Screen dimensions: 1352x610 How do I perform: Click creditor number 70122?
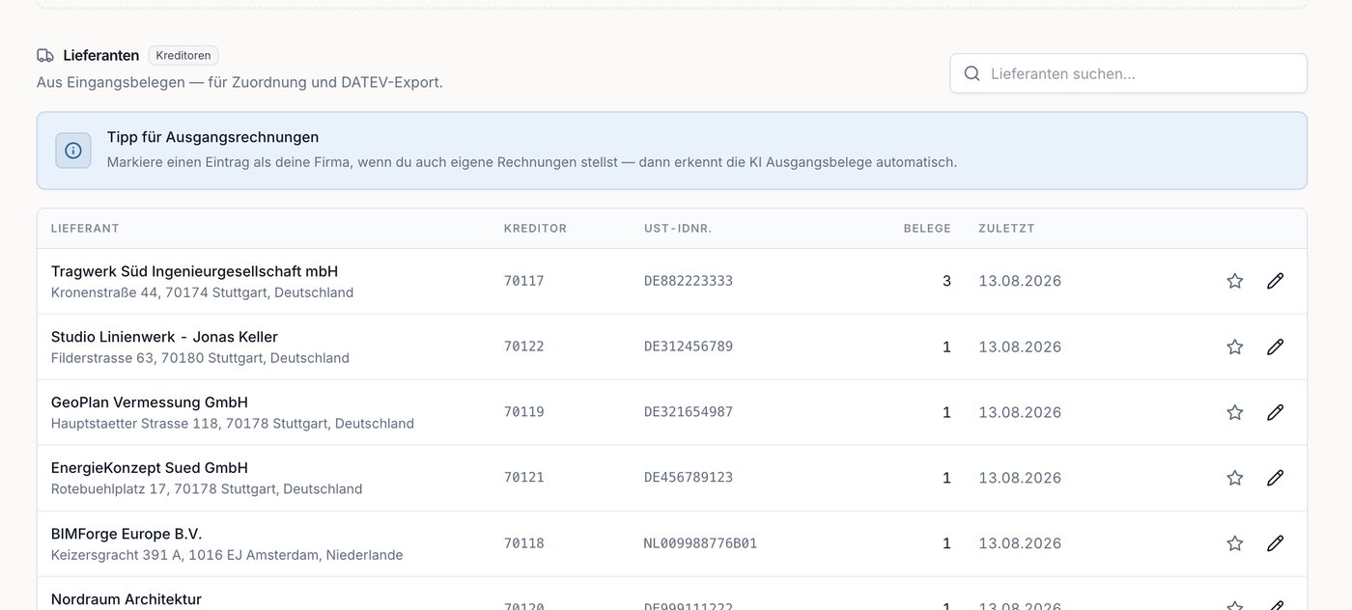coord(524,347)
